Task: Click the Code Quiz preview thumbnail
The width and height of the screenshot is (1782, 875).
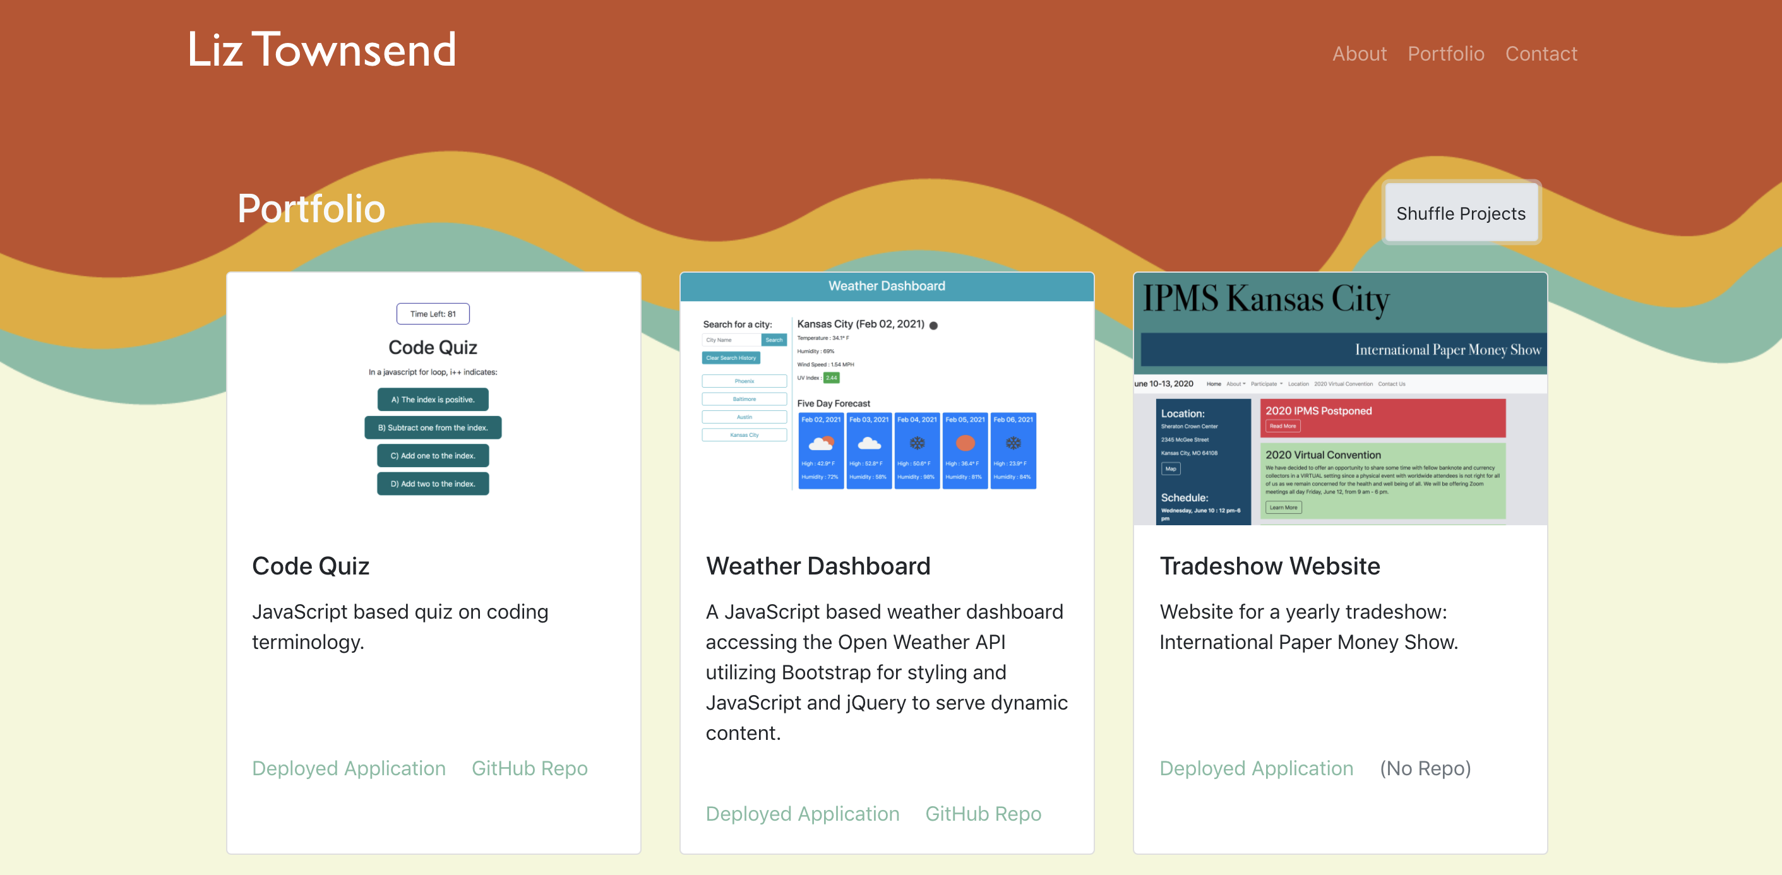Action: 433,399
